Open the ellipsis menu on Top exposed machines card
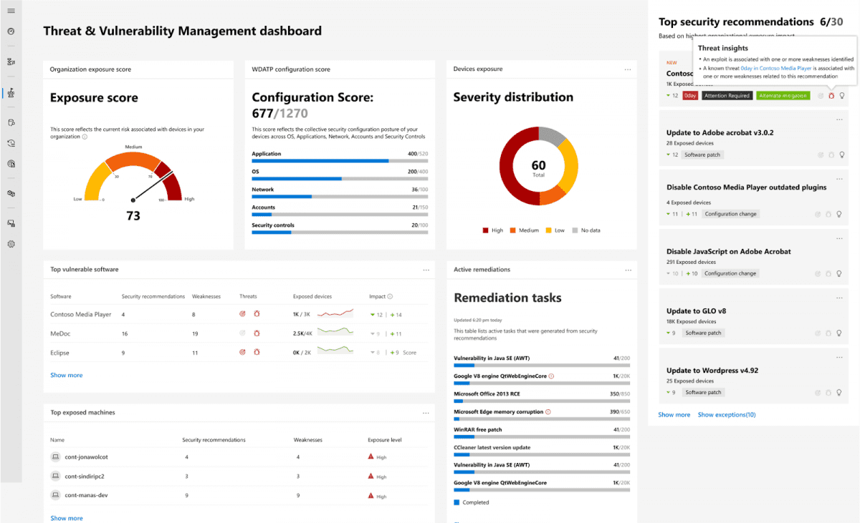This screenshot has width=860, height=523. pos(426,413)
